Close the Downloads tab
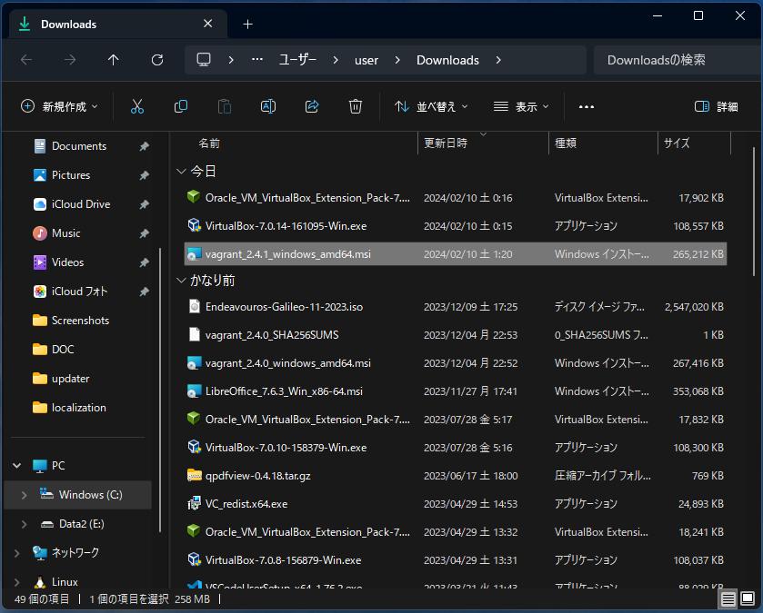763x613 pixels. [x=207, y=24]
